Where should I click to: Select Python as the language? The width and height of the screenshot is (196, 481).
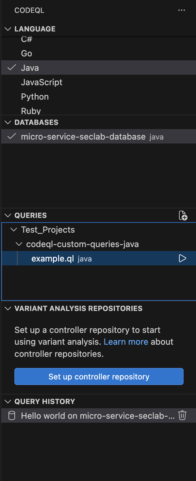pyautogui.click(x=35, y=97)
